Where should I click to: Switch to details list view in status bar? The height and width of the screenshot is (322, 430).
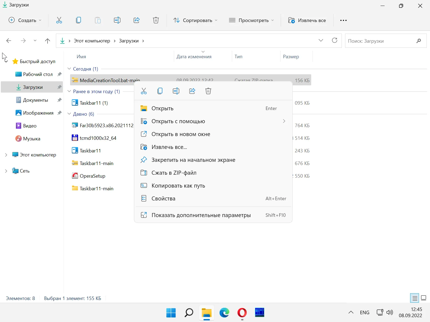[415, 298]
